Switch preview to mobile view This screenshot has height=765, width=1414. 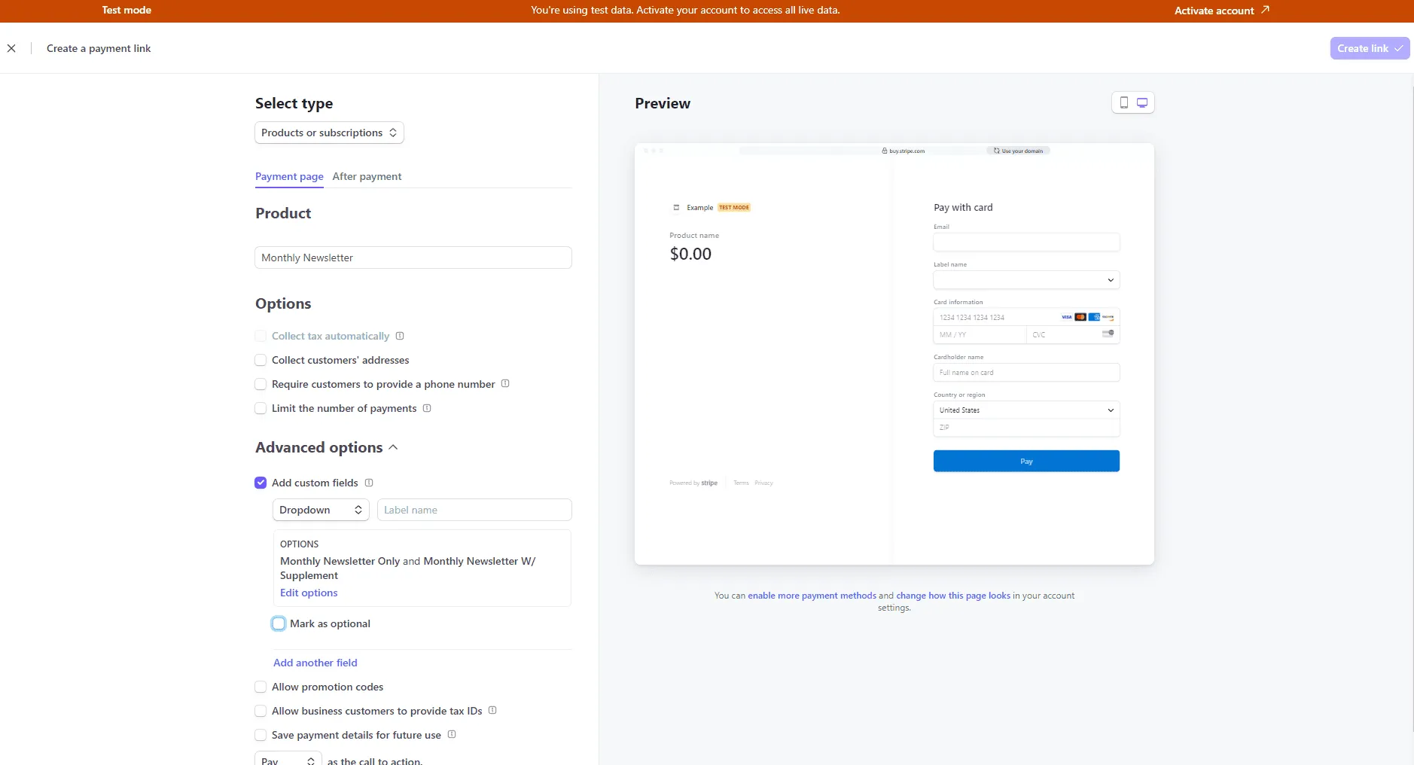1123,102
